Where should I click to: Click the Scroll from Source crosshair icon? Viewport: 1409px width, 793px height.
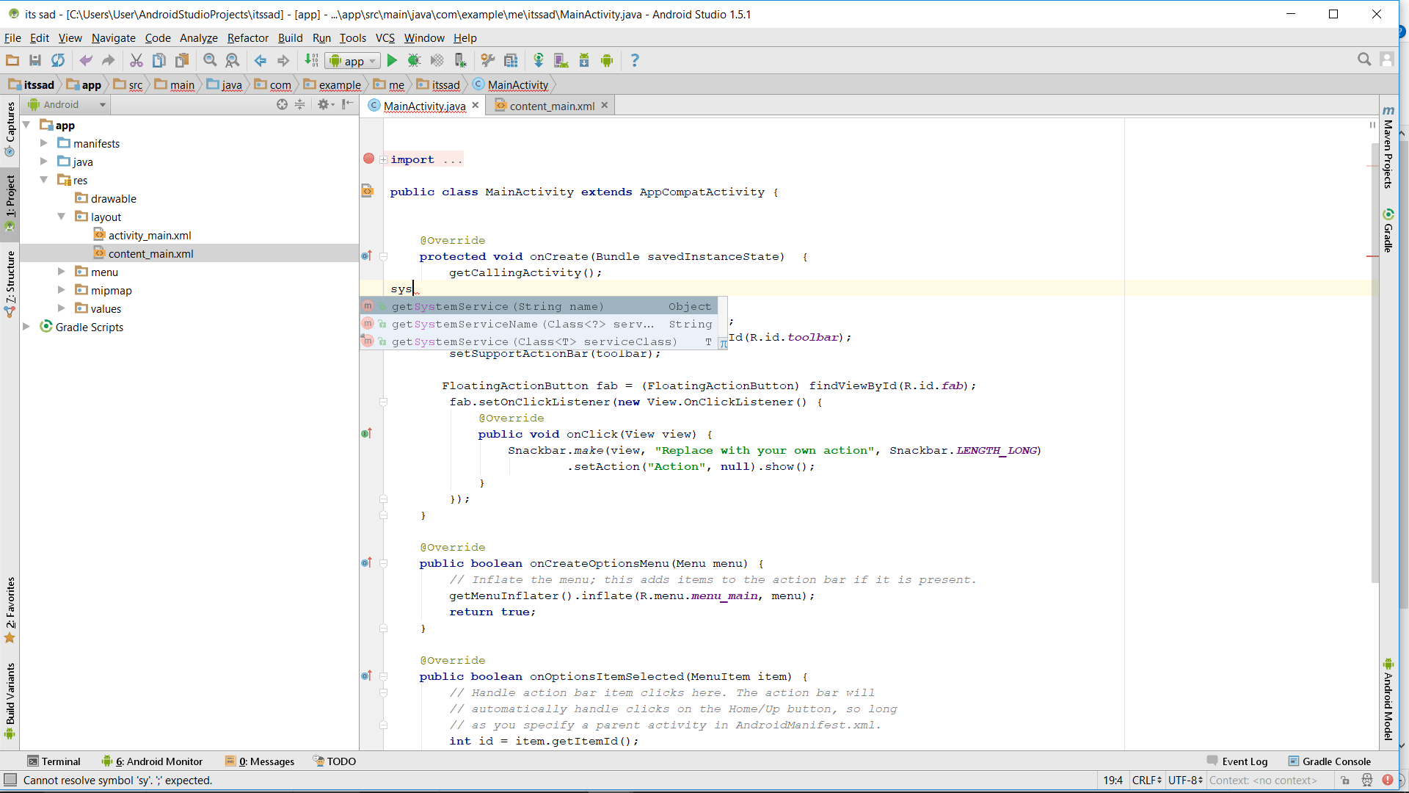coord(282,105)
